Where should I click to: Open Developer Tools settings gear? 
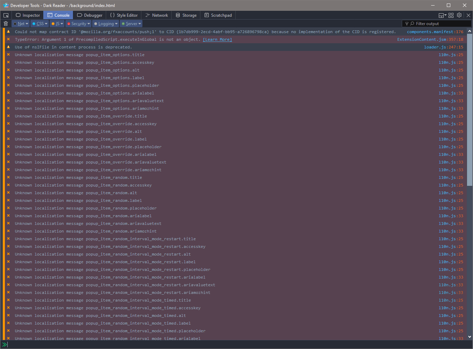pyautogui.click(x=459, y=15)
